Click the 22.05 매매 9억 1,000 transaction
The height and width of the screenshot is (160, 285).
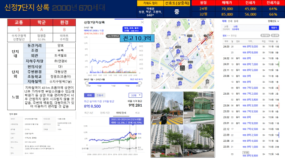click(251, 147)
